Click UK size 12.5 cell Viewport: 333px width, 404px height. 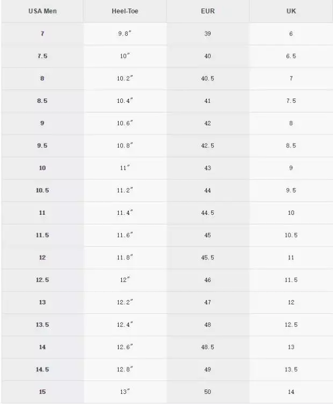(x=291, y=325)
